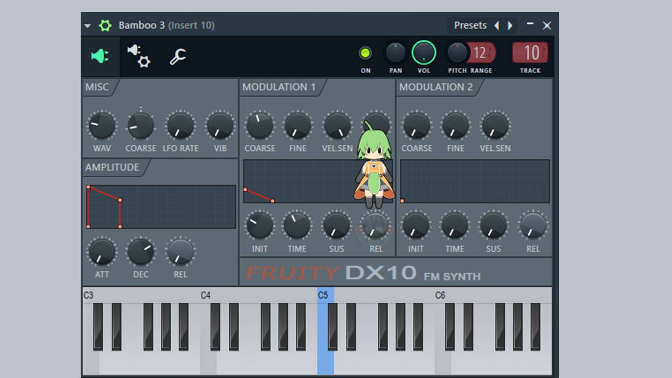Click the Amplitude REL knob
The image size is (672, 378).
point(180,252)
